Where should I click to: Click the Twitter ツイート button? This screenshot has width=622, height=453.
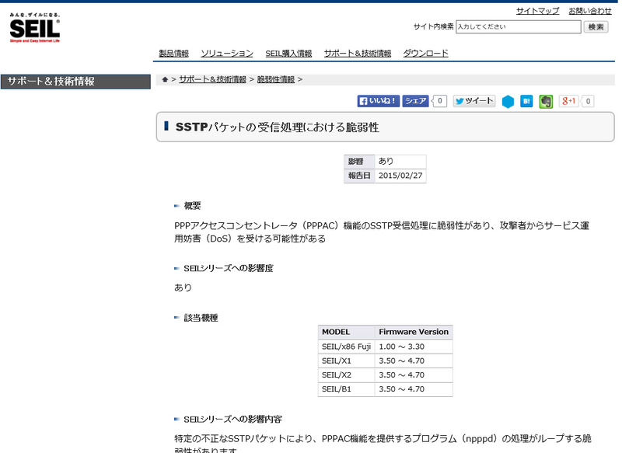point(474,101)
